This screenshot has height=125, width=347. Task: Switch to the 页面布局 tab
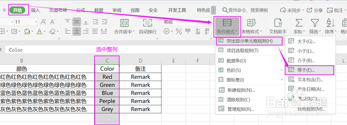pyautogui.click(x=58, y=10)
